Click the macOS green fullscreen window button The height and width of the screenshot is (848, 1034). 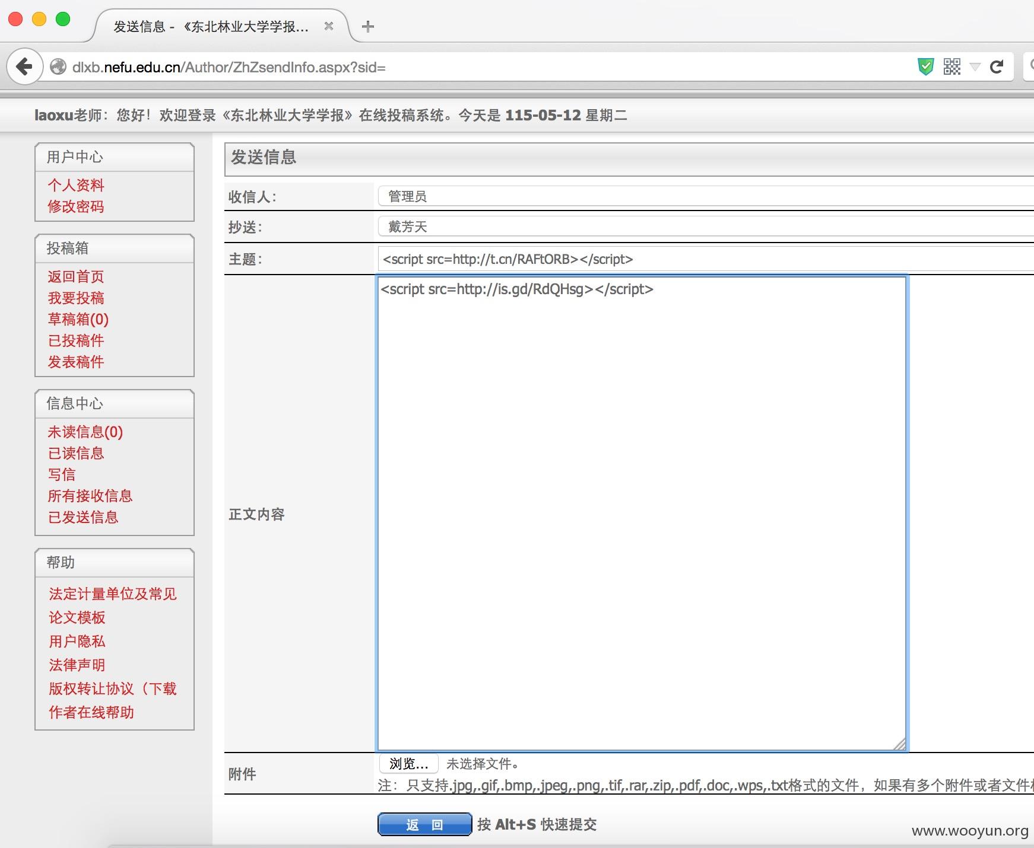tap(63, 19)
